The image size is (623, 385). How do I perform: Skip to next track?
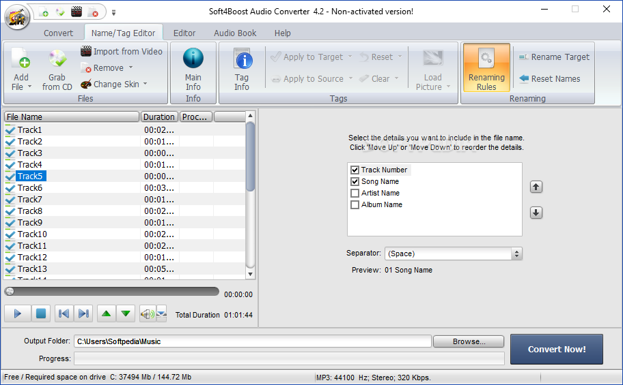[83, 313]
